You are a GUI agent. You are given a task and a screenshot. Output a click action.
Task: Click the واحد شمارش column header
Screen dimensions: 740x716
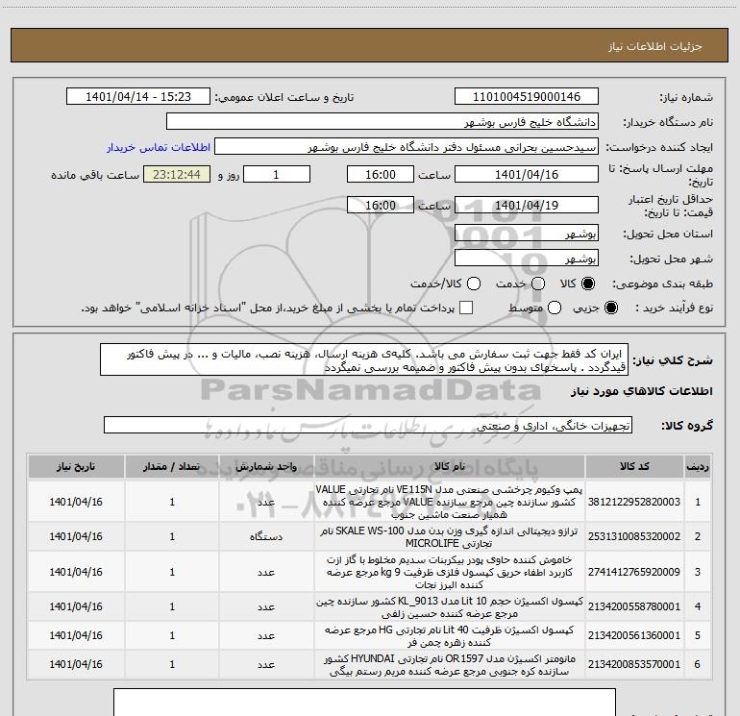tap(266, 467)
